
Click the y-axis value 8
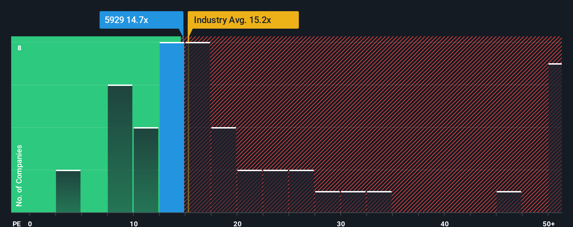coord(20,48)
